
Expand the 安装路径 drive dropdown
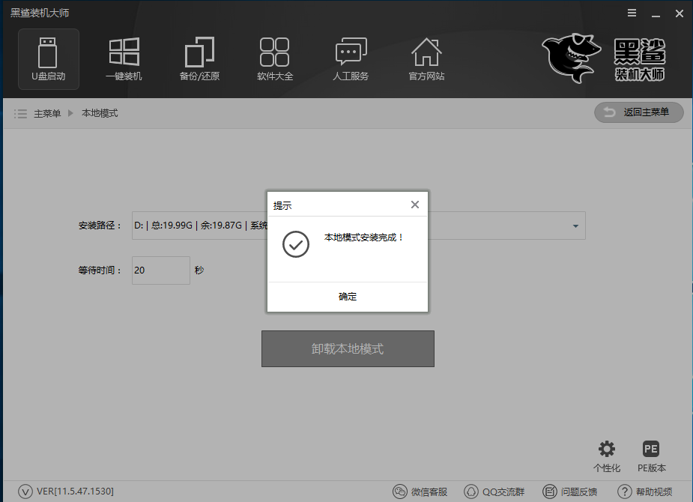coord(575,226)
